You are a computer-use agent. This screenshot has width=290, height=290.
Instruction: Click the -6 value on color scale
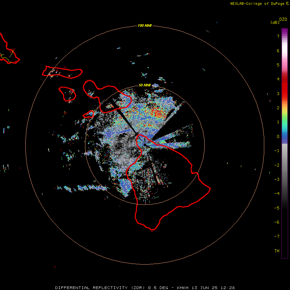[277, 222]
